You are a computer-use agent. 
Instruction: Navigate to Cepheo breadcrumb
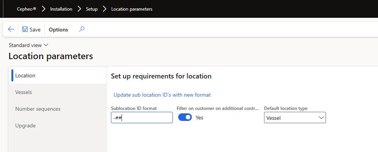tap(27, 9)
